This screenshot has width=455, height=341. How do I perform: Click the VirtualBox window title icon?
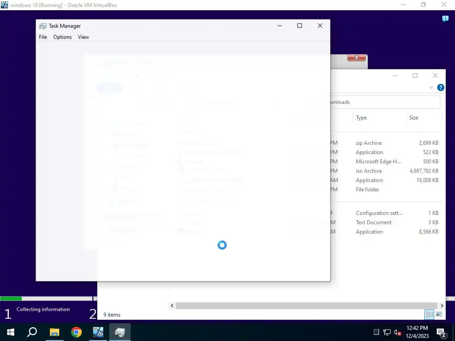coord(4,4)
